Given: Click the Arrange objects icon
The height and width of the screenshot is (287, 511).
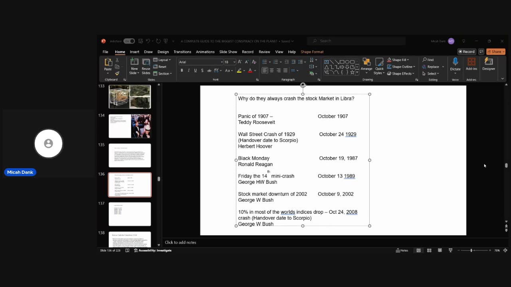Looking at the screenshot, I should [366, 66].
